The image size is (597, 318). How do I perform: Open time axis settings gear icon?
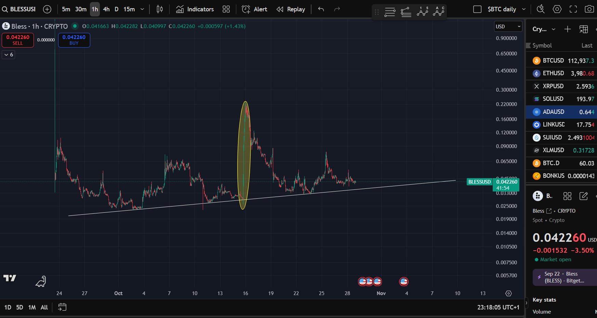click(508, 293)
